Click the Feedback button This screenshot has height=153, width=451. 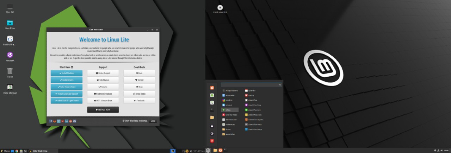pos(139,101)
